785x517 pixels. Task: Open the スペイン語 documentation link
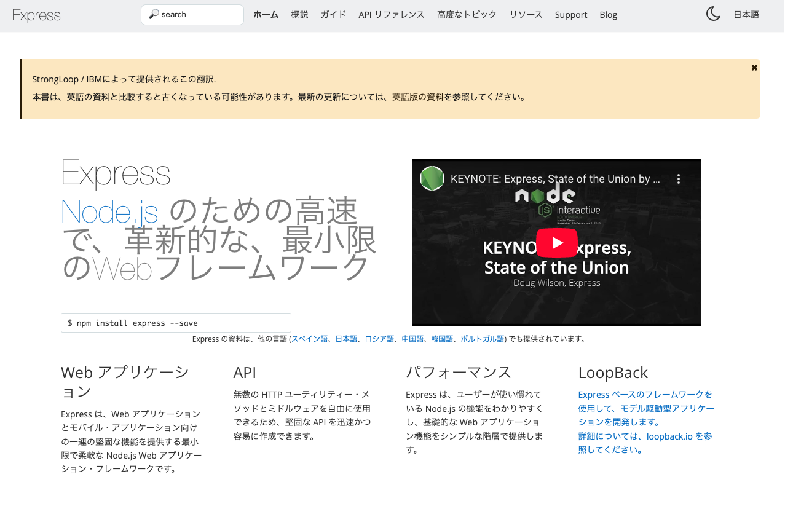pyautogui.click(x=310, y=339)
